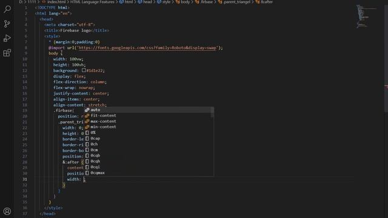This screenshot has width=388, height=218.
Task: Click the 'align-items: center;' line
Action: point(76,99)
